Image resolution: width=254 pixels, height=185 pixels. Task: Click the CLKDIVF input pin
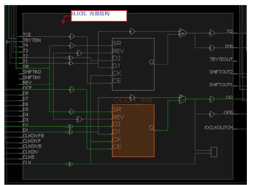32,141
